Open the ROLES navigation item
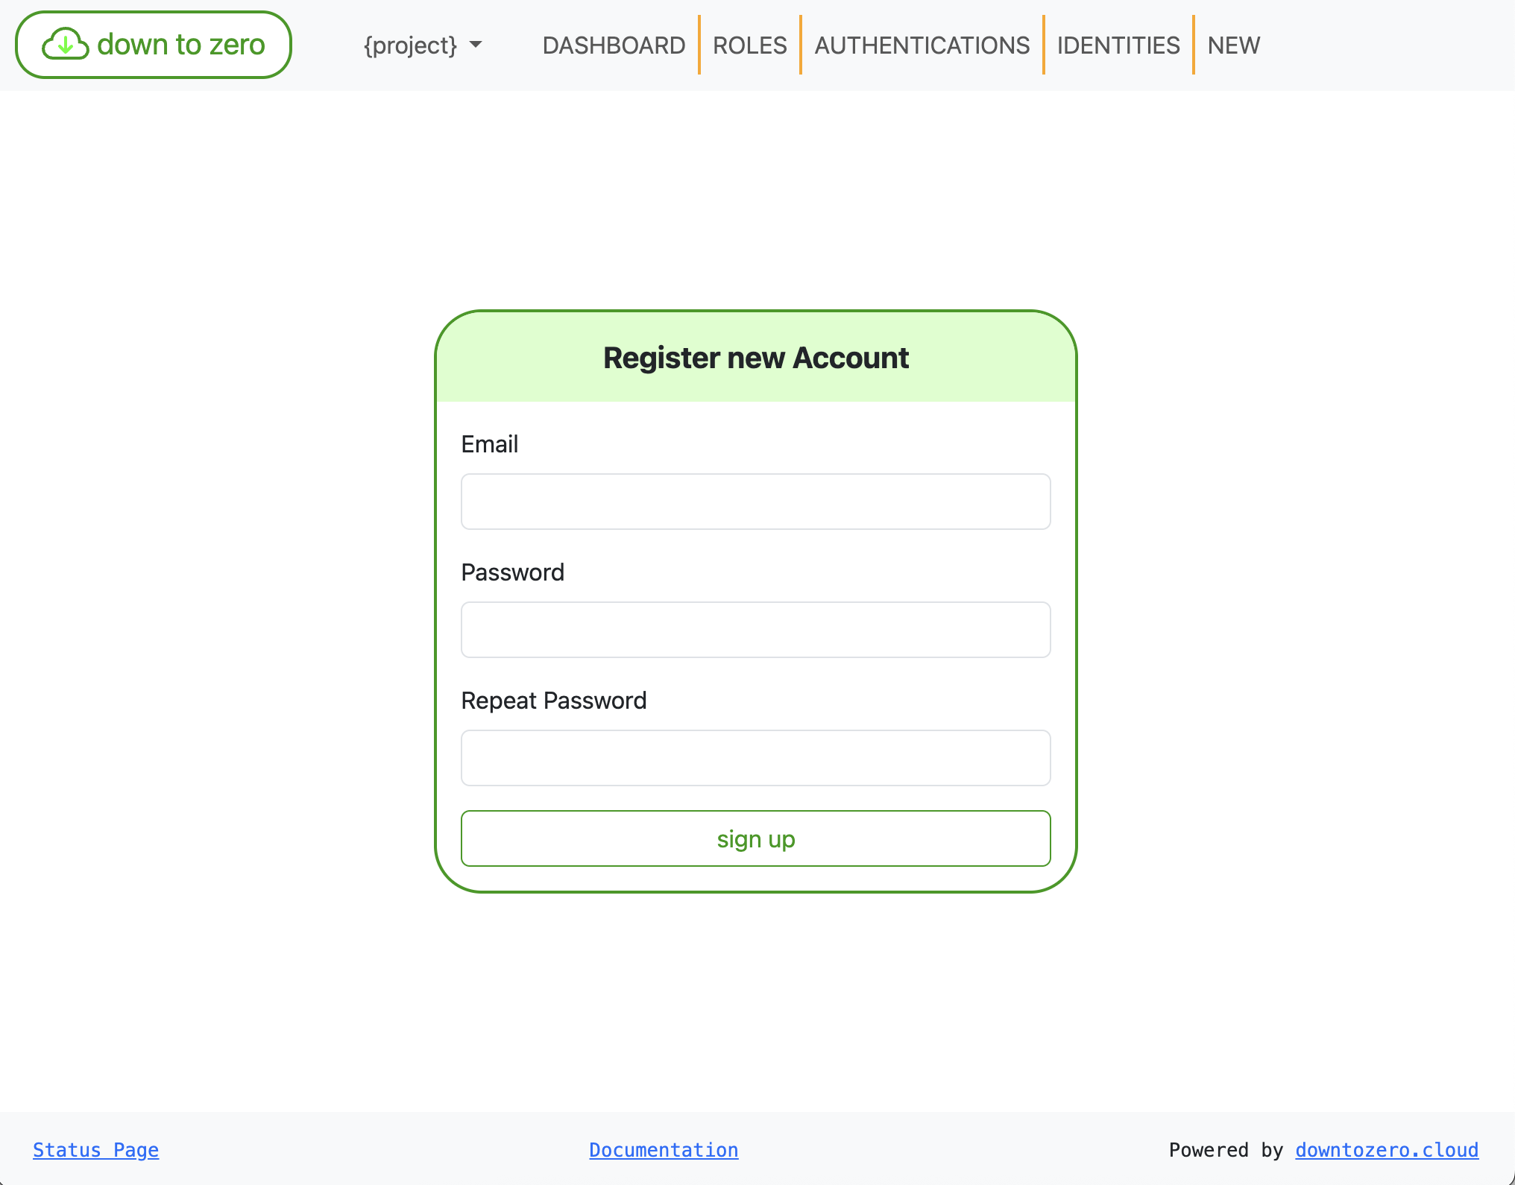Screen dimensions: 1515x1185 [749, 45]
